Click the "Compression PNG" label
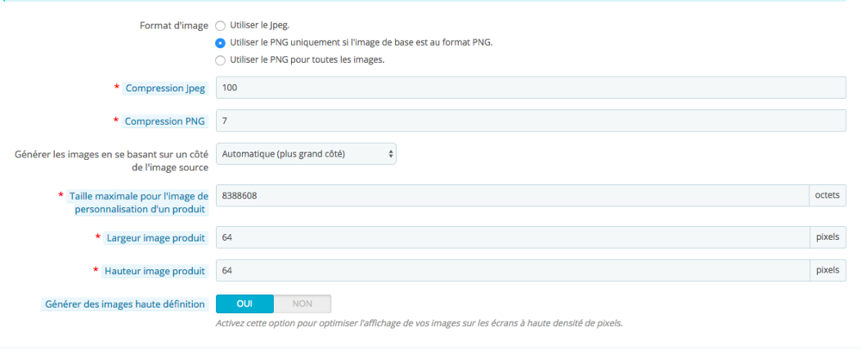The image size is (861, 350). pyautogui.click(x=164, y=121)
